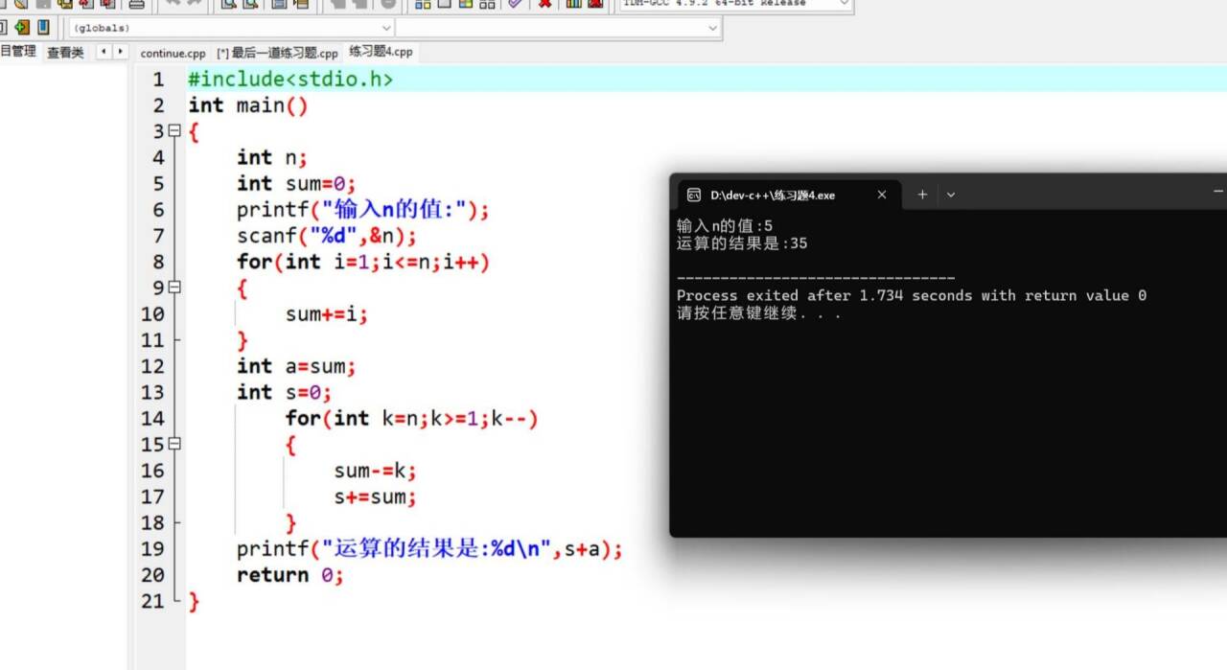Open the 查看类 side panel tab
The image size is (1227, 670).
pos(65,53)
